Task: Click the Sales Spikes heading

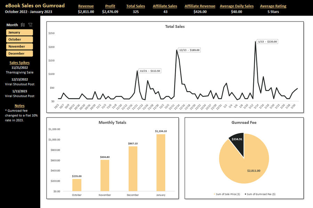Action: (x=19, y=63)
